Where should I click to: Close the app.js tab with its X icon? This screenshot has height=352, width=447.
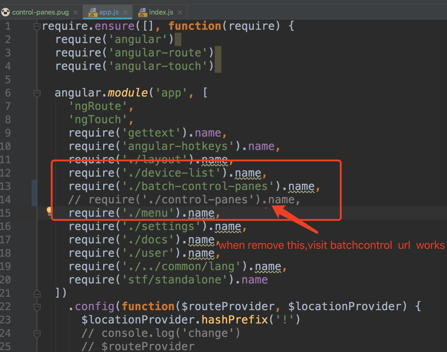(x=125, y=12)
